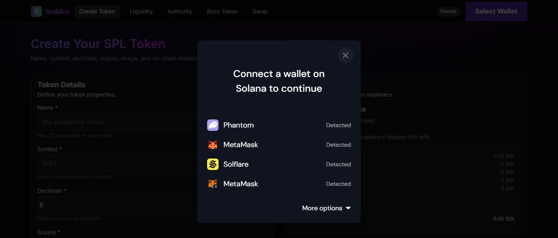
Task: Expand More options in wallet list
Action: coord(322,208)
